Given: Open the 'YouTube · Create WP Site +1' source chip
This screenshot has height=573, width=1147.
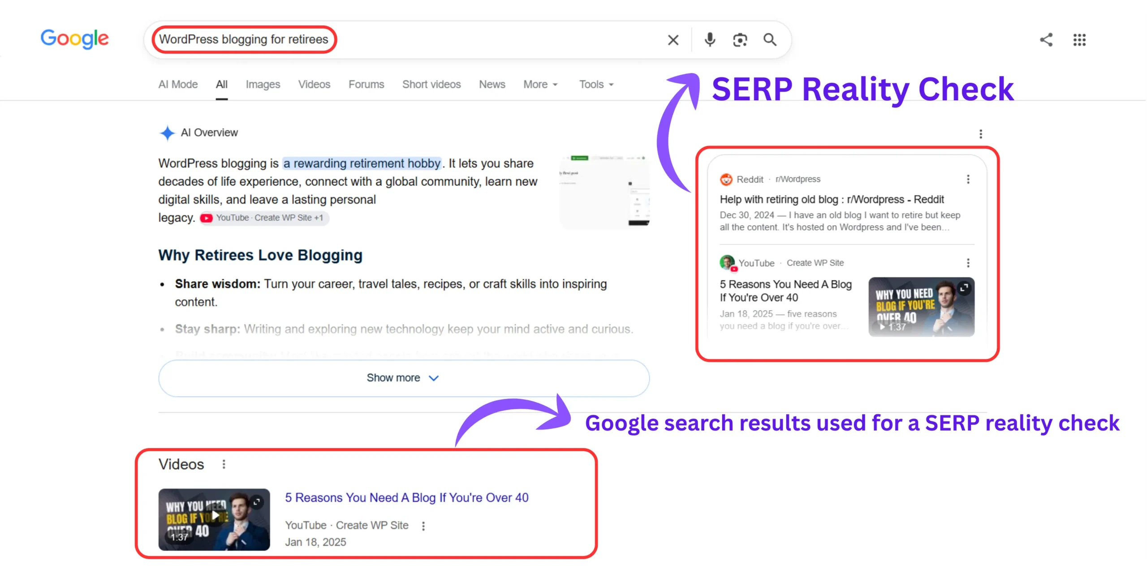Looking at the screenshot, I should pos(264,218).
